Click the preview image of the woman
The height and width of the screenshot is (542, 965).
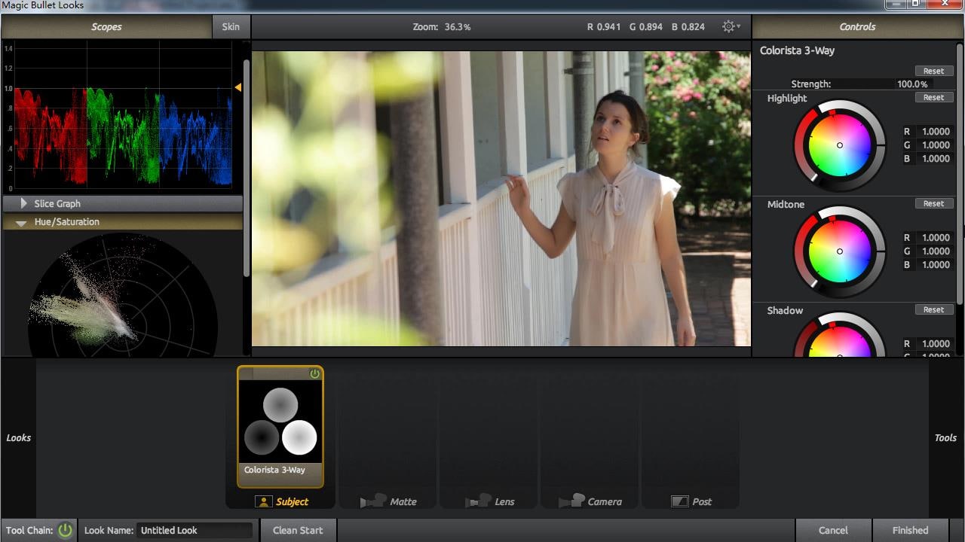[x=501, y=199]
